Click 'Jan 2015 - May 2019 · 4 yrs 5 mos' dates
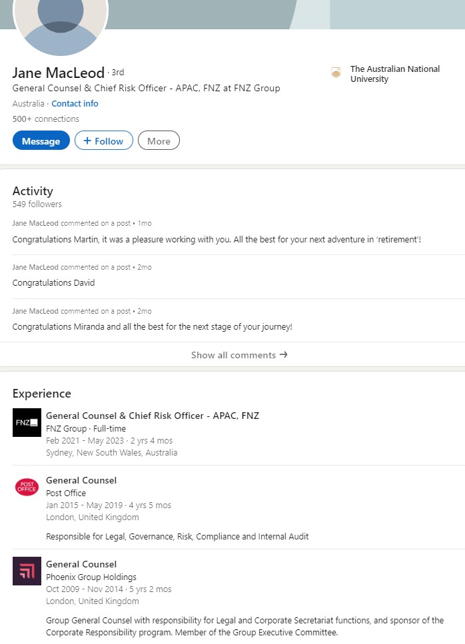Image resolution: width=465 pixels, height=644 pixels. [109, 505]
